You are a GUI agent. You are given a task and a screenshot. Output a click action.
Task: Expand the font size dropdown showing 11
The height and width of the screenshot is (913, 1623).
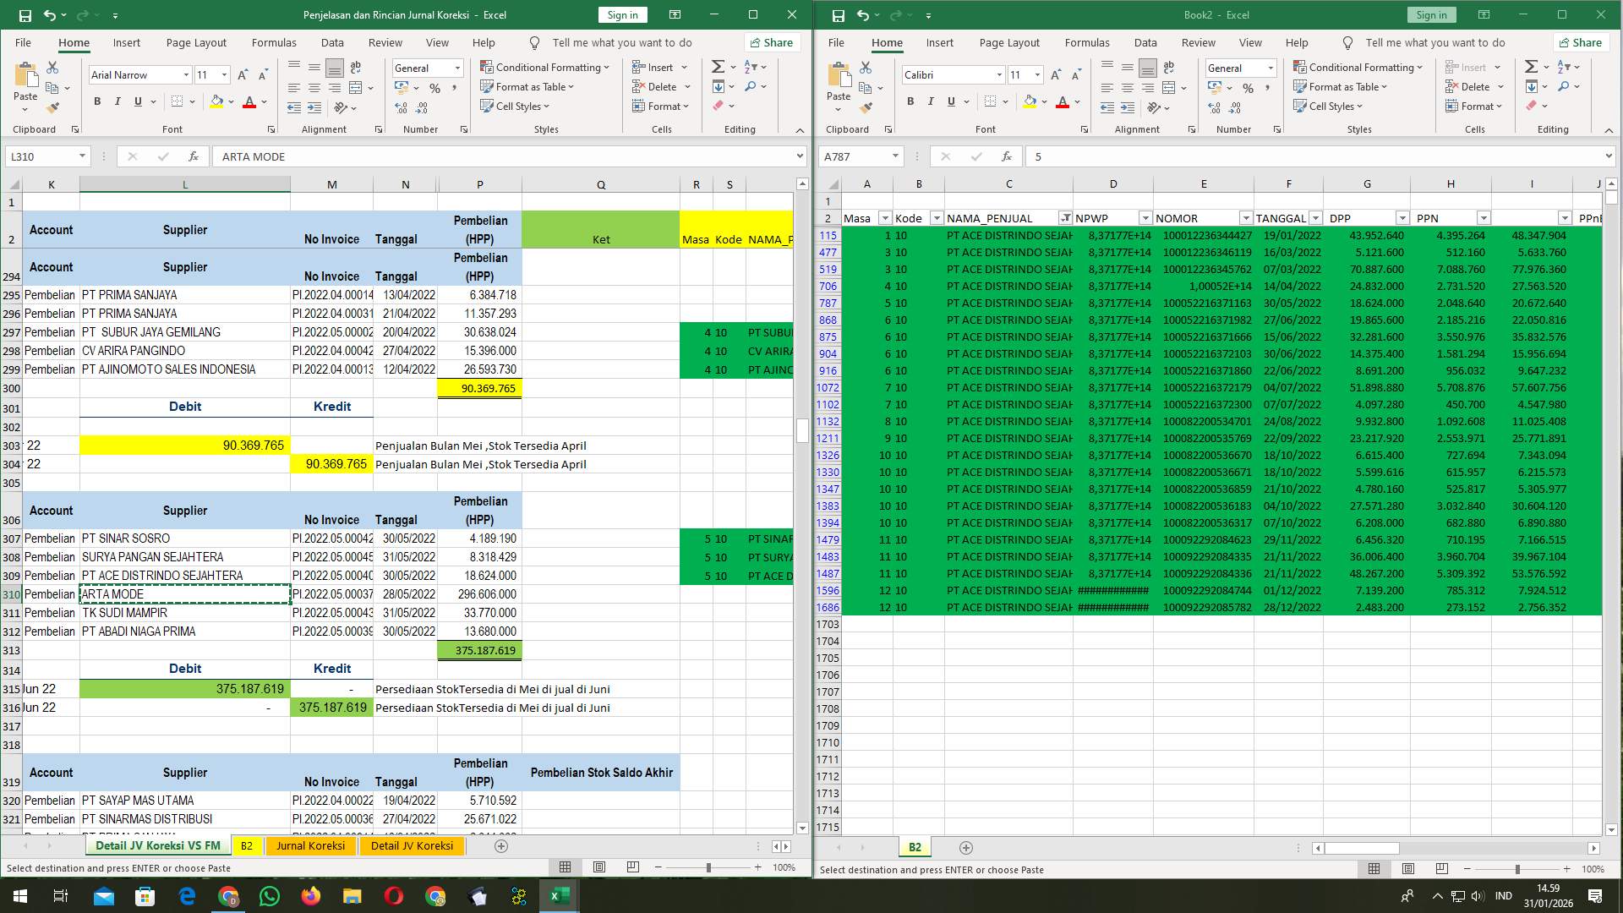coord(224,74)
